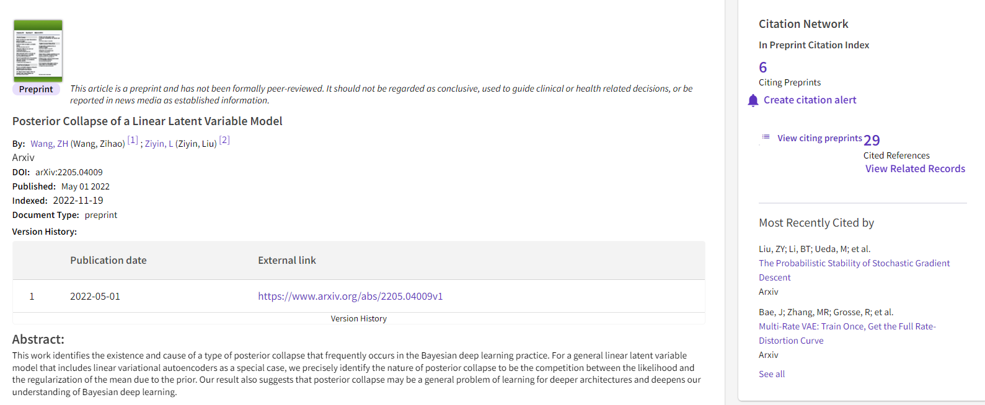
Task: Click the citing preprints count 6
Action: tap(762, 67)
